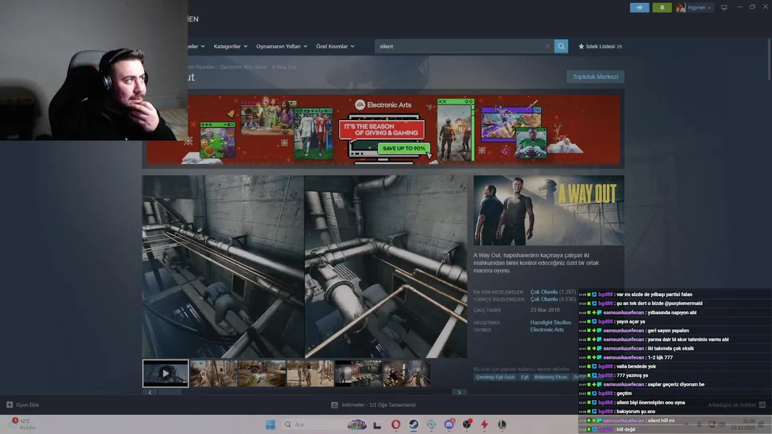Expand the Oynamanın Yolları dropdown
772x434 pixels.
tap(282, 46)
